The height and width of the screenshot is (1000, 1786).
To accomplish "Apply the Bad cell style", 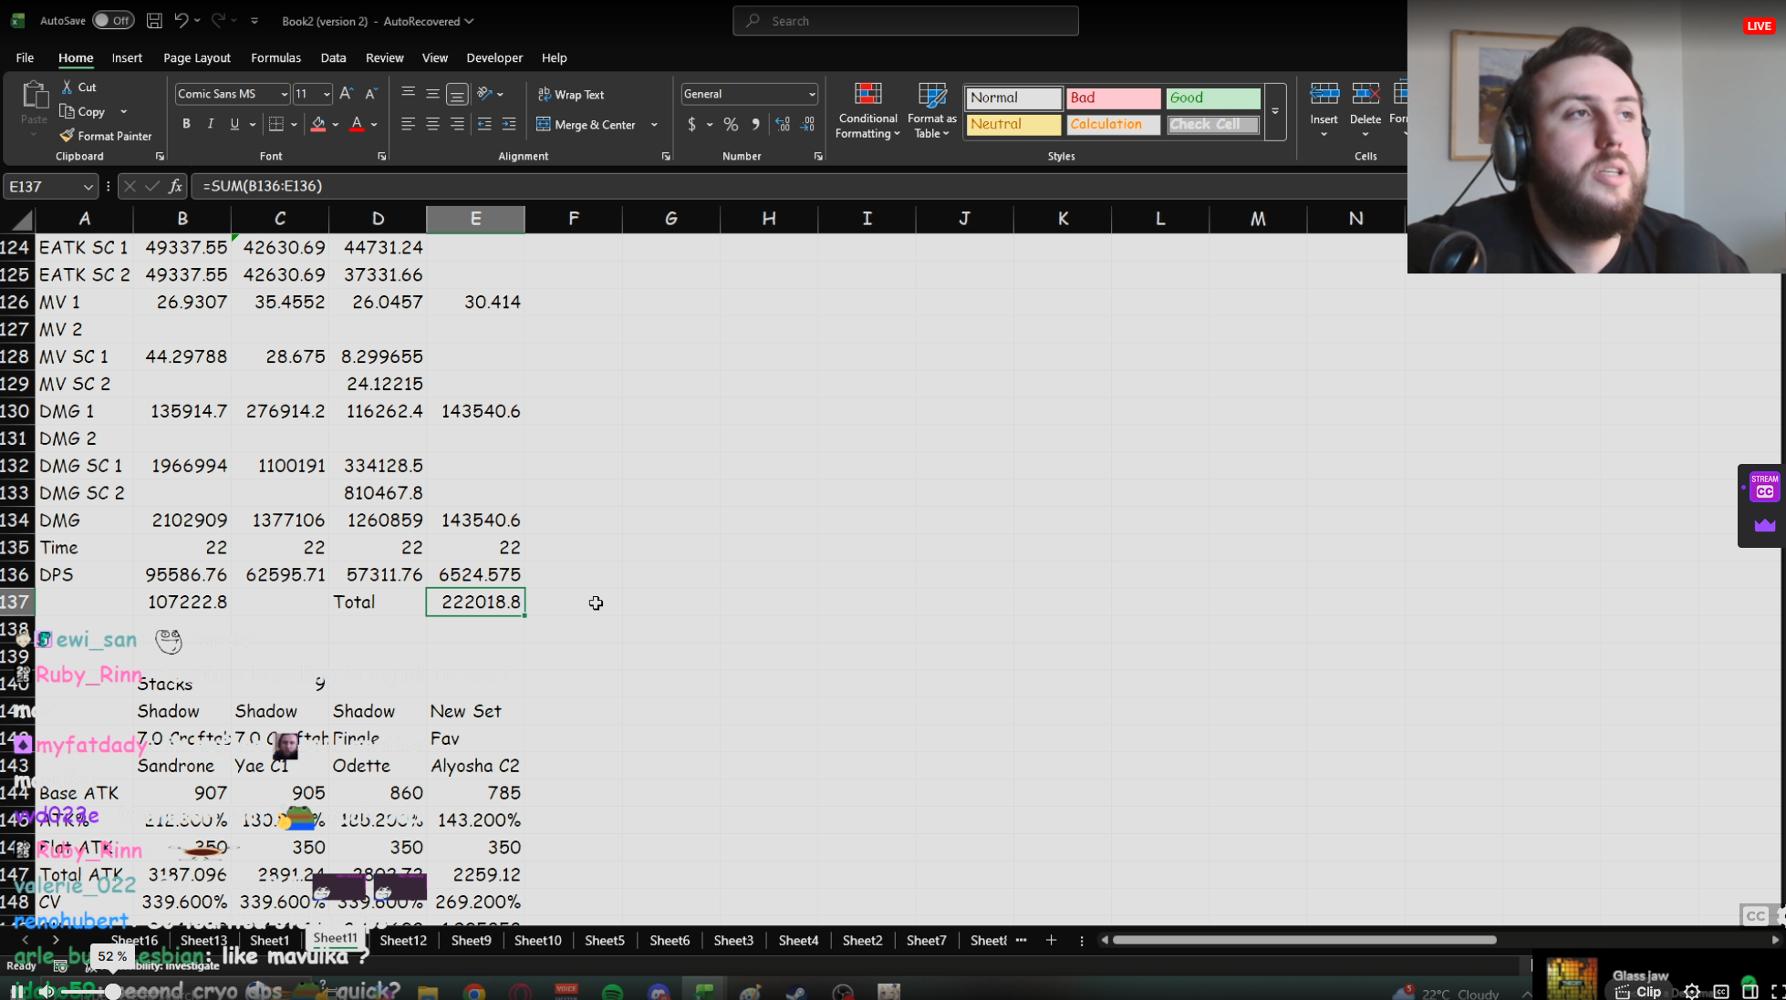I will [x=1113, y=98].
